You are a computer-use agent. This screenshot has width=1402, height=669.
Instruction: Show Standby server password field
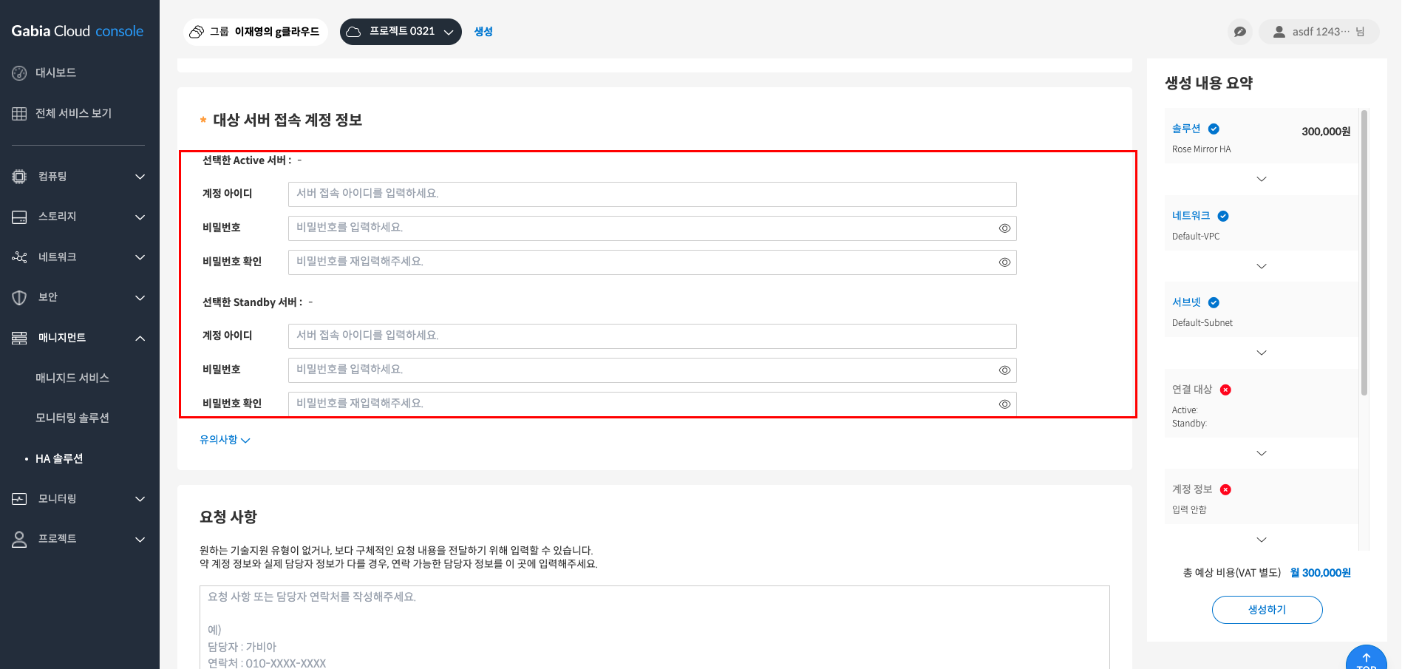[x=1004, y=370]
